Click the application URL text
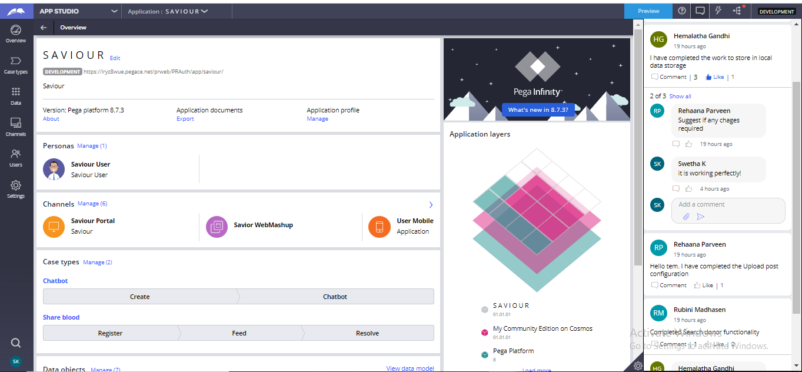Screen dimensions: 802x372 pyautogui.click(x=154, y=72)
